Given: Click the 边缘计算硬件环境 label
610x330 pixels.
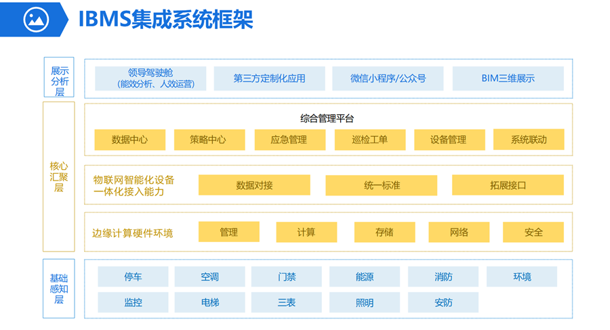Looking at the screenshot, I should point(132,233).
